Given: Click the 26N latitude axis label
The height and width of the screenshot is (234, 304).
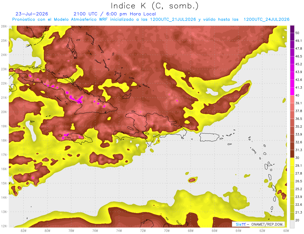Looking at the screenshot, I should [x=4, y=26].
